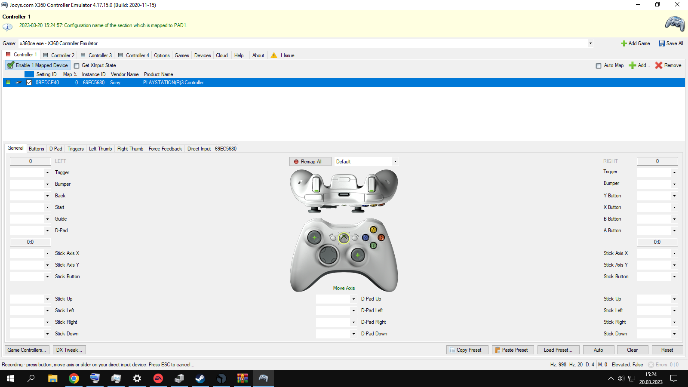
Task: Click the red X Remove icon
Action: [658, 65]
